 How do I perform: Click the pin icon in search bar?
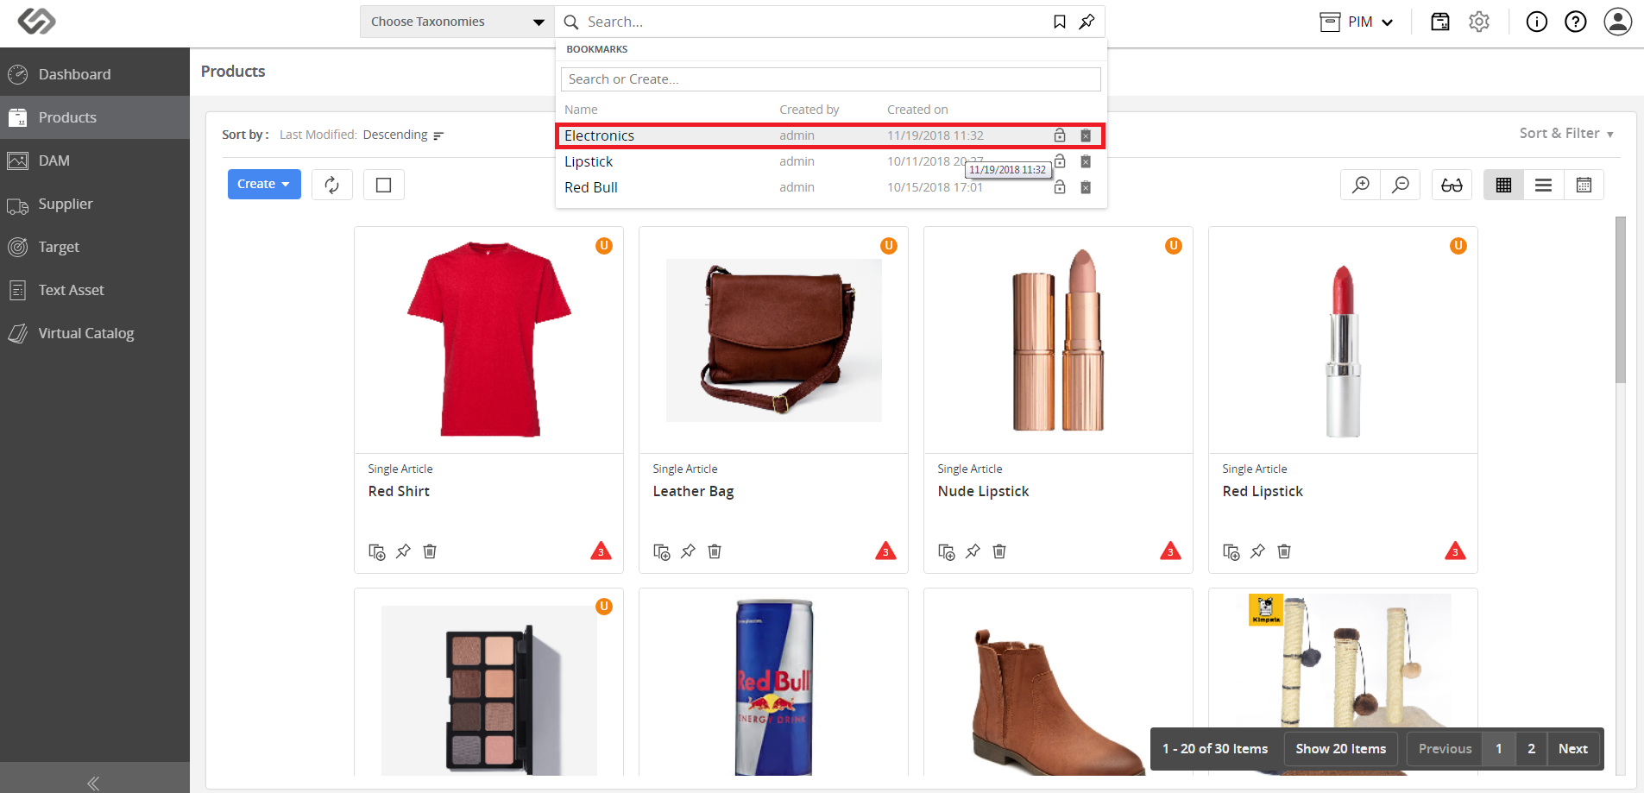click(1087, 22)
